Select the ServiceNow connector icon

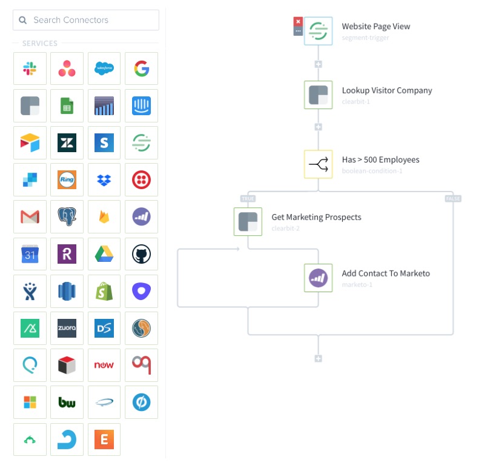coord(104,365)
